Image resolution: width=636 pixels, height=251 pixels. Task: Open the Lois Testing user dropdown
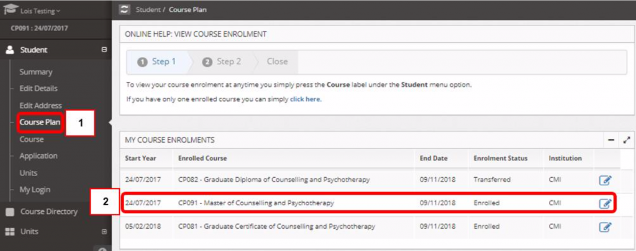click(x=40, y=11)
